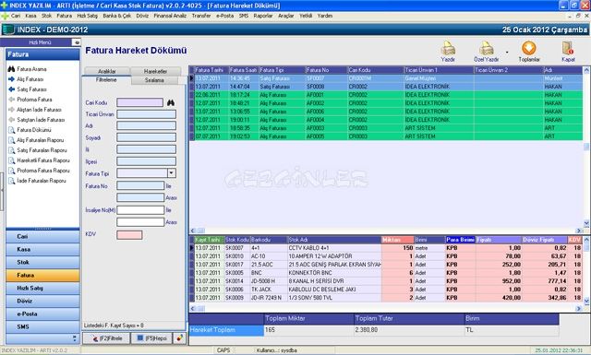Switch to the Hareketler tab

click(x=155, y=71)
